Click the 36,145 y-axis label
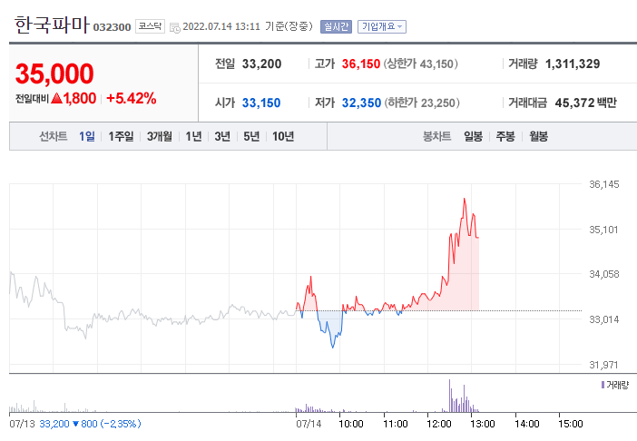The height and width of the screenshot is (441, 637). coord(604,185)
